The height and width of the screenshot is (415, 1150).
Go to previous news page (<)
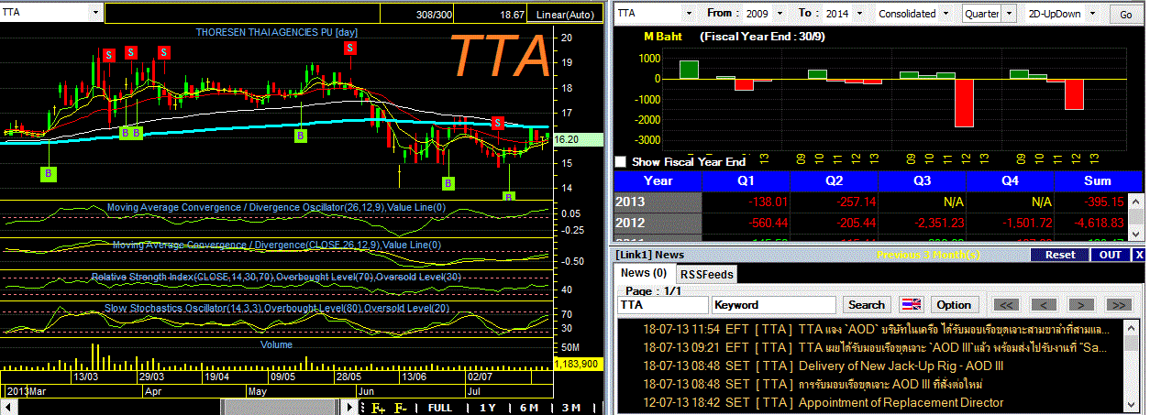click(x=1043, y=305)
